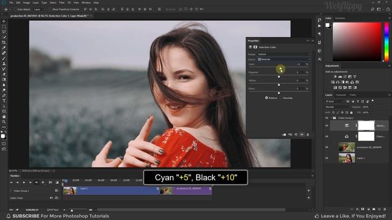The height and width of the screenshot is (220, 392).
Task: Select the Rectangular Marquee tool
Action: [4, 27]
